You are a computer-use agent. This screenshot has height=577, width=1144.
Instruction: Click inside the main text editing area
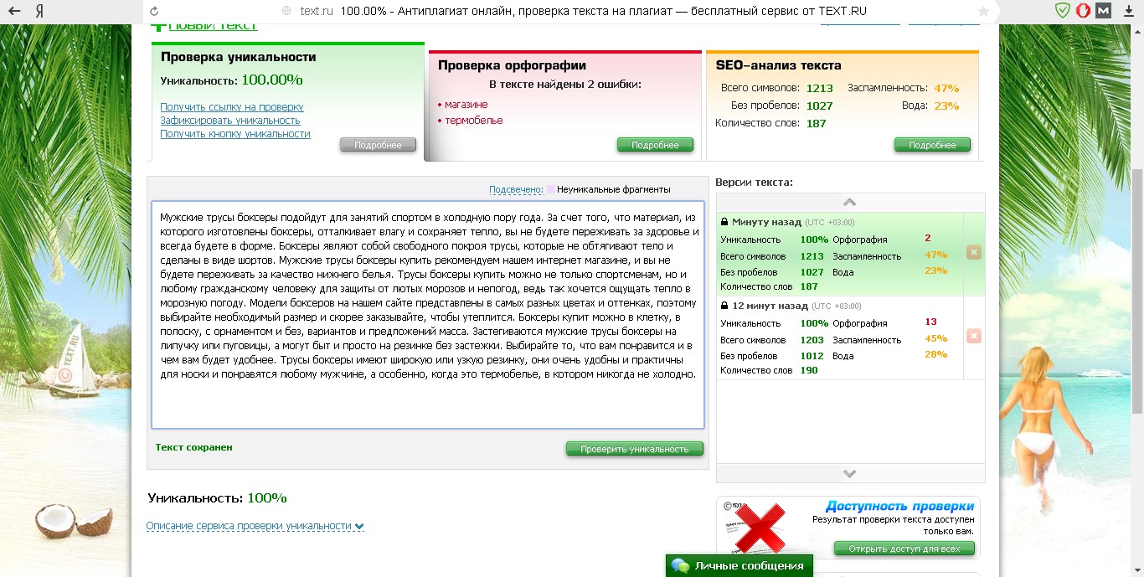428,314
